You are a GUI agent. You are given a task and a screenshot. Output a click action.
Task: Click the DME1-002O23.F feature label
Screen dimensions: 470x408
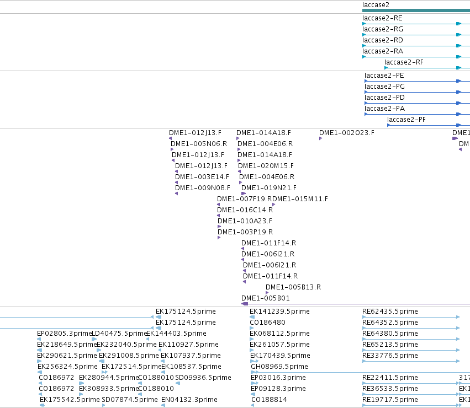[346, 133]
